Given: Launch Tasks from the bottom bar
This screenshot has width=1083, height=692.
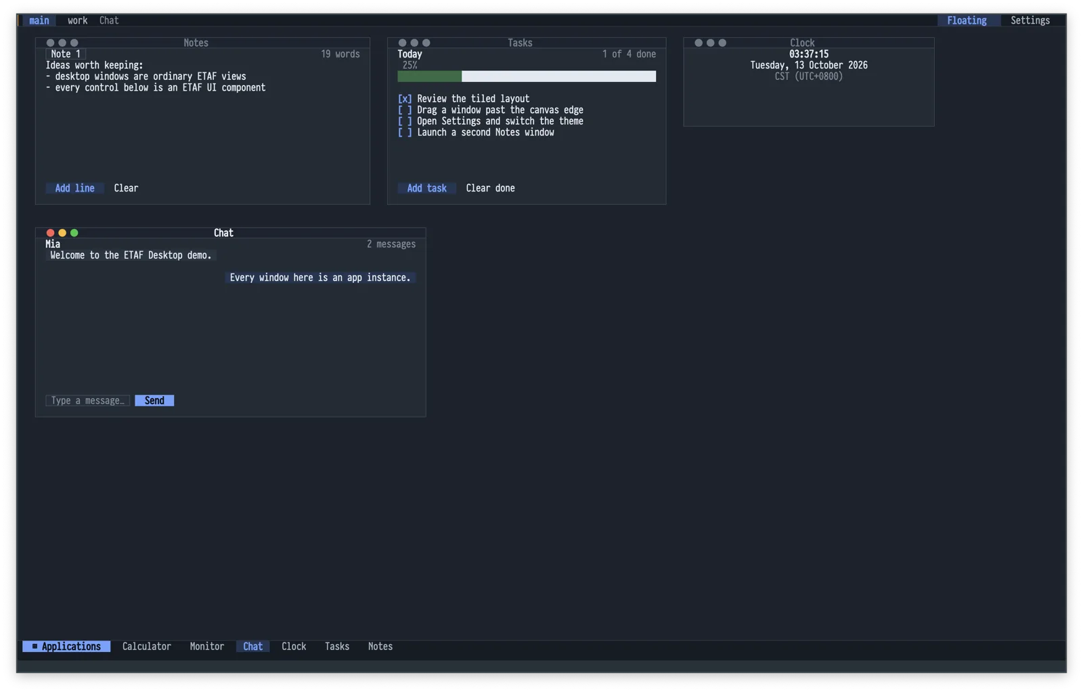Looking at the screenshot, I should coord(337,647).
